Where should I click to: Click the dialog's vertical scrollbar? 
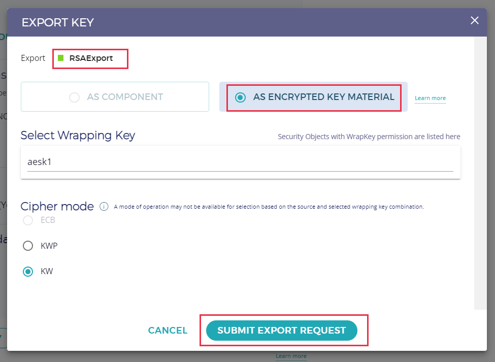480,173
